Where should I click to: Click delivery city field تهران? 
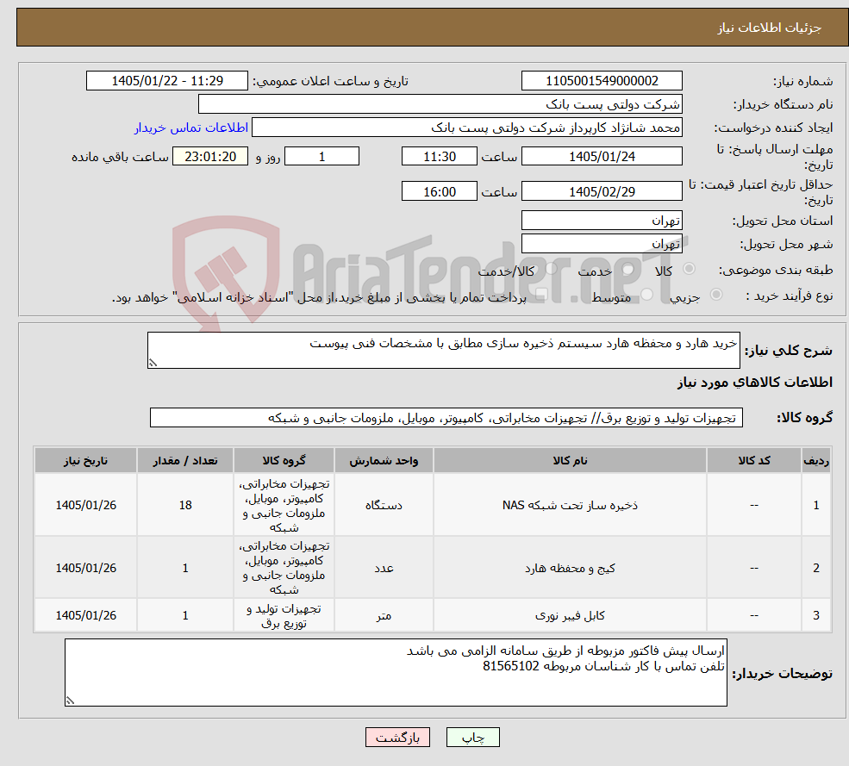coord(602,244)
